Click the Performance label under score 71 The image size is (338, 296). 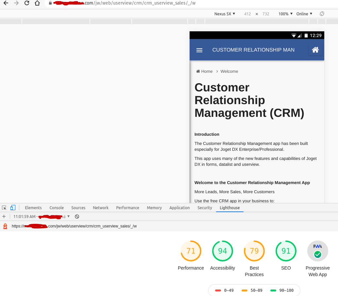(191, 268)
